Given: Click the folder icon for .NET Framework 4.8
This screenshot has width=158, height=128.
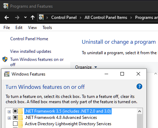Looking at the screenshot, I should click(x=21, y=118).
